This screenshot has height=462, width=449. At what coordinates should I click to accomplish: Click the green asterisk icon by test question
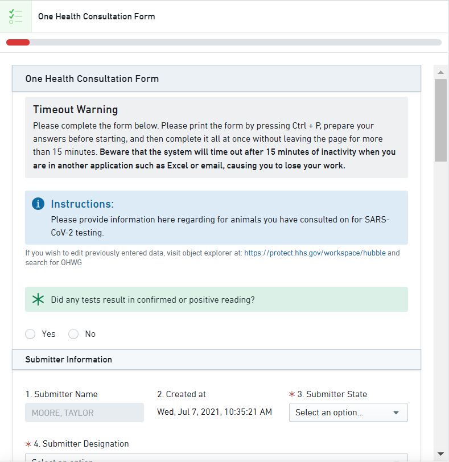[38, 300]
